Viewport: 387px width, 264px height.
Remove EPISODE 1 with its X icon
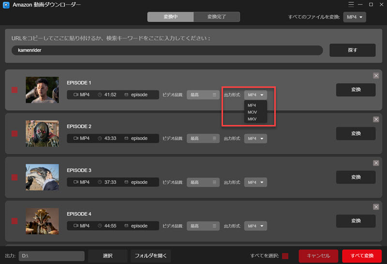coord(376,76)
